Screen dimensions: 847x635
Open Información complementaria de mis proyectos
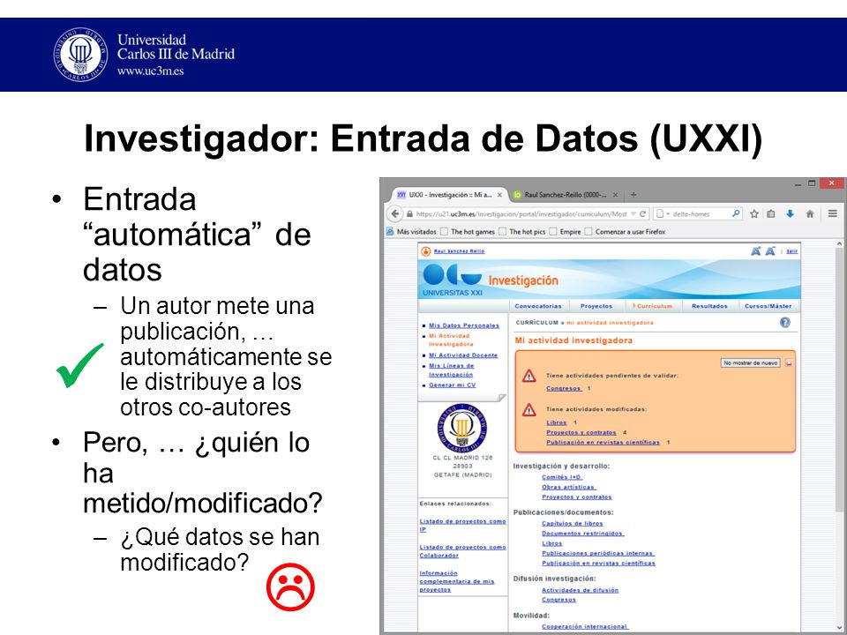[x=457, y=581]
